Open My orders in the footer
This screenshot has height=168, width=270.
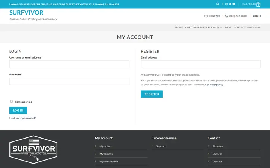click(105, 146)
